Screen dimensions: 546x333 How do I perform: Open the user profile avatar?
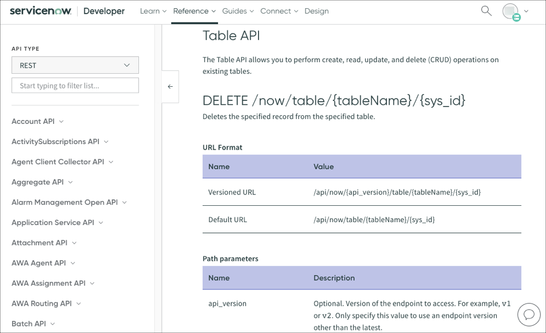pyautogui.click(x=510, y=11)
